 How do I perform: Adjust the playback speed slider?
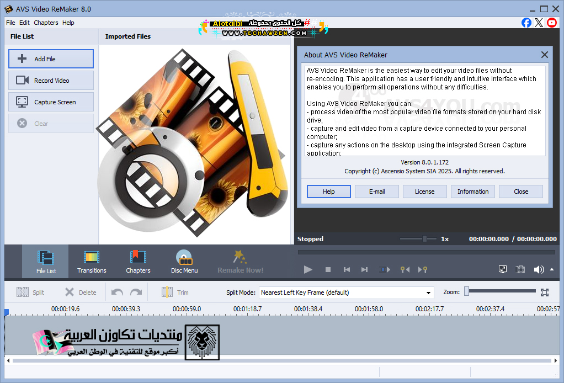click(x=425, y=239)
